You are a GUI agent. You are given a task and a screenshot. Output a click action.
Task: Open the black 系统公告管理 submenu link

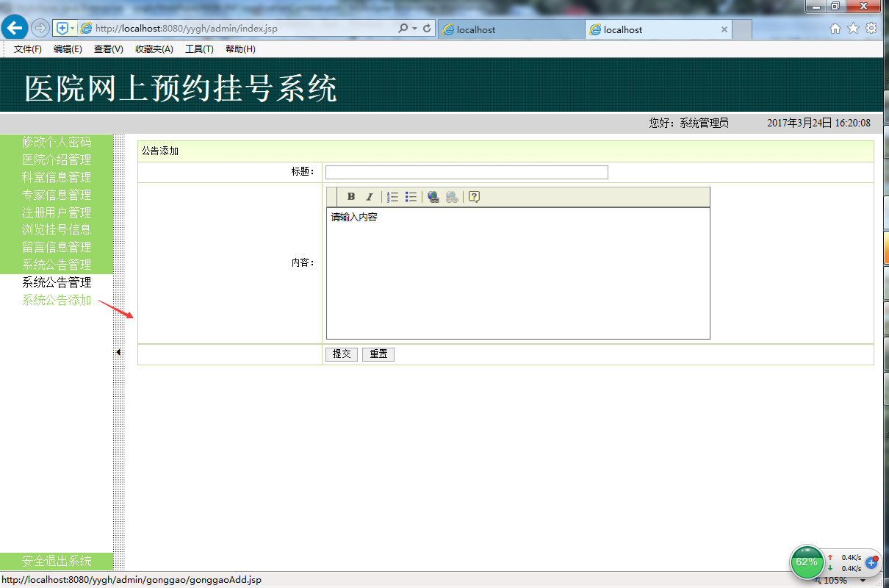[x=57, y=282]
